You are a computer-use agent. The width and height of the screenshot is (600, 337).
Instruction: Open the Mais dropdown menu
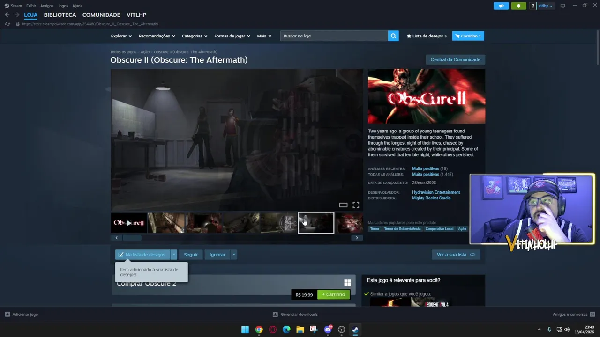(x=264, y=36)
